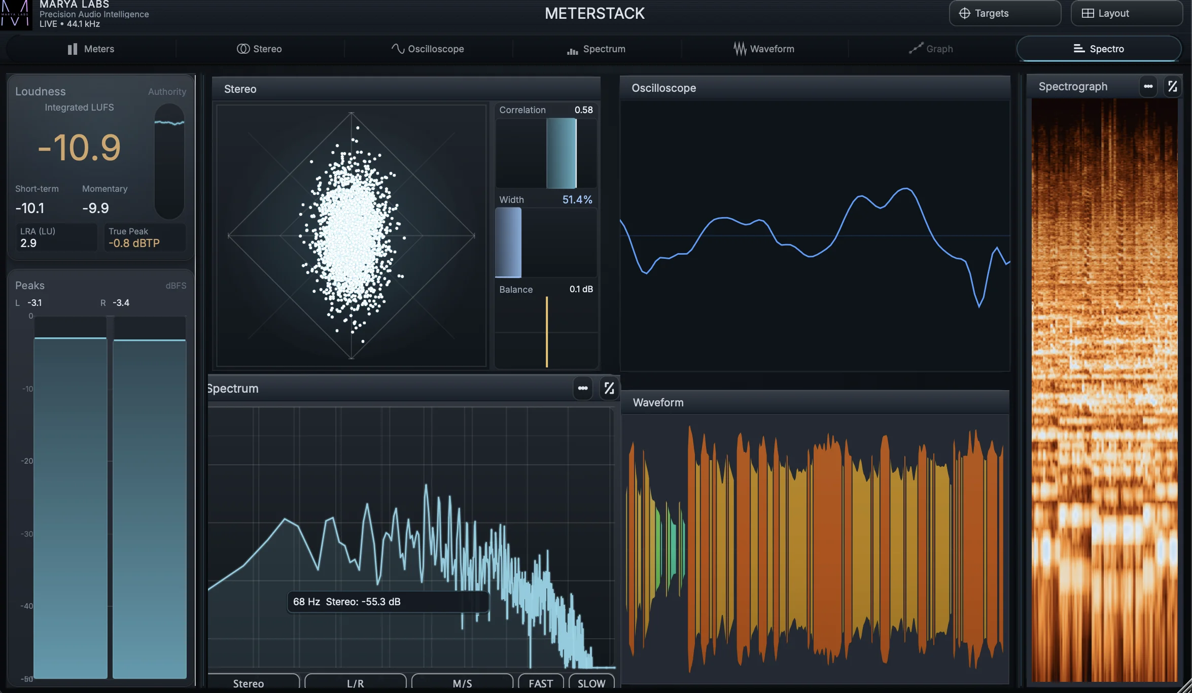This screenshot has width=1192, height=693.
Task: Click the Correlation meter display
Action: 546,152
